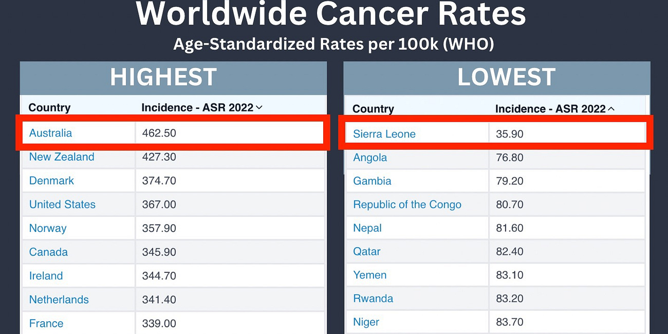Click the New Zealand hyperlink
668x334 pixels.
tap(62, 157)
